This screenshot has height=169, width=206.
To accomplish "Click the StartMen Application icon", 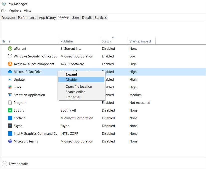I will [10, 95].
